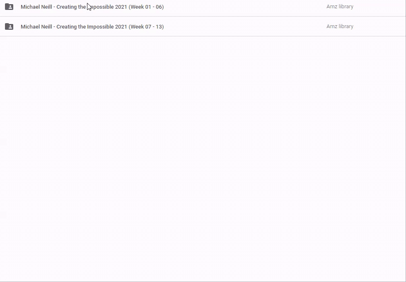This screenshot has width=406, height=282.
Task: Click the shared folder icon for Week 01 - 06
Action: [9, 7]
